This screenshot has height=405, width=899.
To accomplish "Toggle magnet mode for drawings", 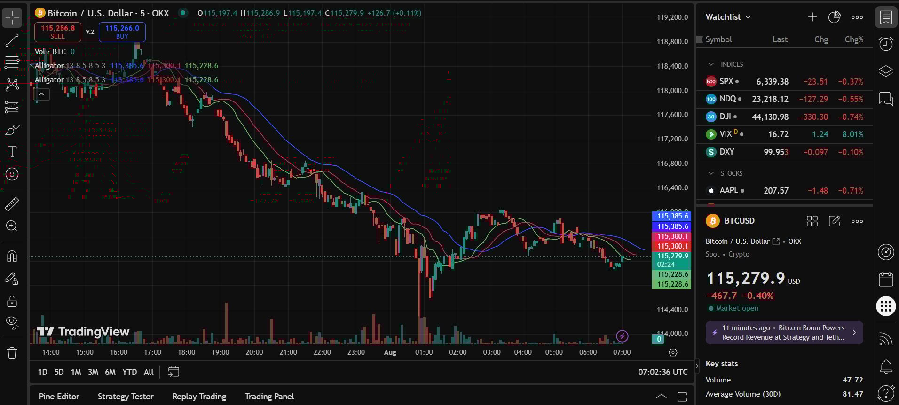I will 12,256.
